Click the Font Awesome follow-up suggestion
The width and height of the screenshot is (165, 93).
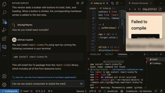pyautogui.click(x=46, y=77)
